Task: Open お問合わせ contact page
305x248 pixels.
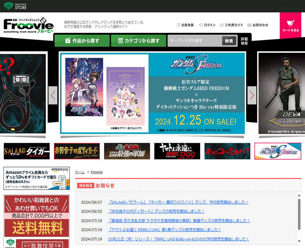Action: [x=258, y=25]
